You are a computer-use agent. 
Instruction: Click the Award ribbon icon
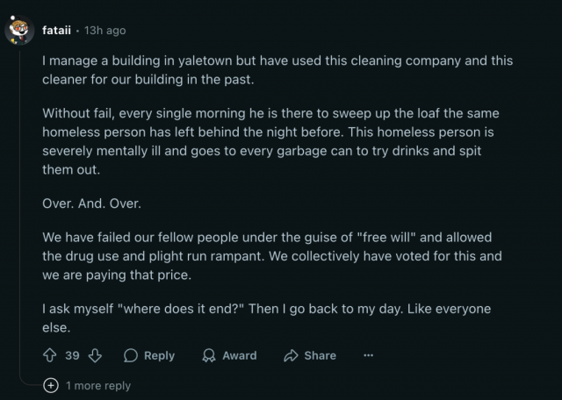click(x=209, y=355)
